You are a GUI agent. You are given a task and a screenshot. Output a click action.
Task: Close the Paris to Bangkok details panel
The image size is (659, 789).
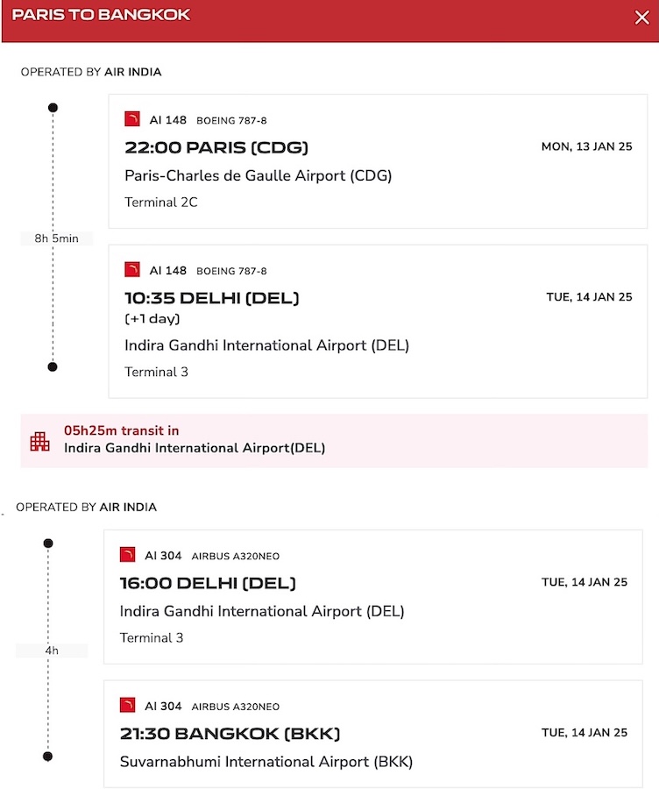[641, 18]
